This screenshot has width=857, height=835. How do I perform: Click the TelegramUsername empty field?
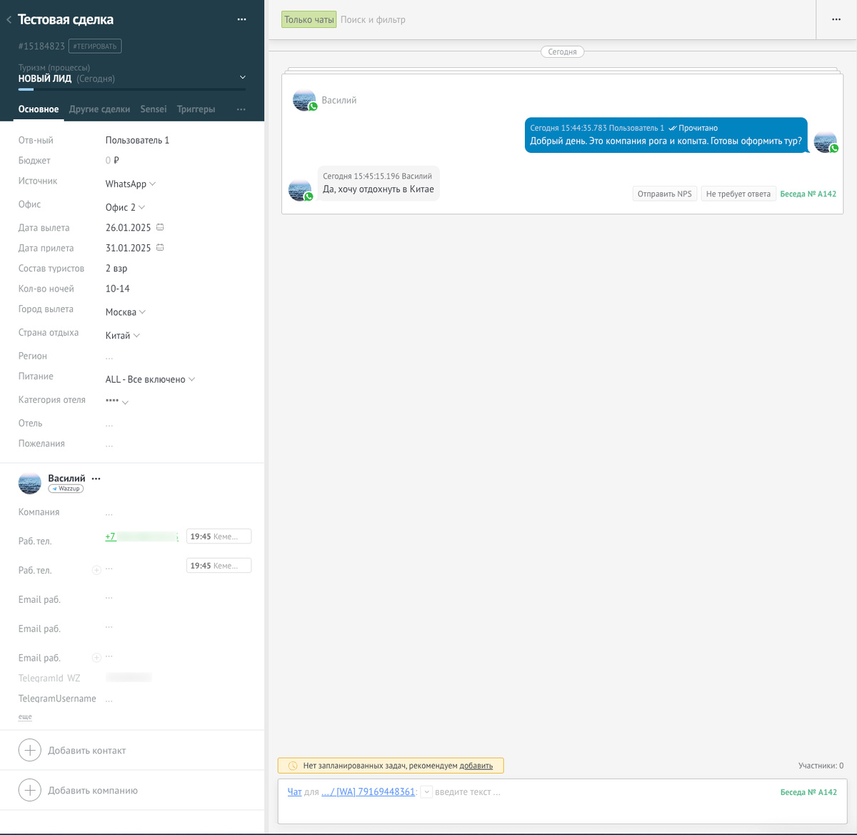tap(109, 699)
